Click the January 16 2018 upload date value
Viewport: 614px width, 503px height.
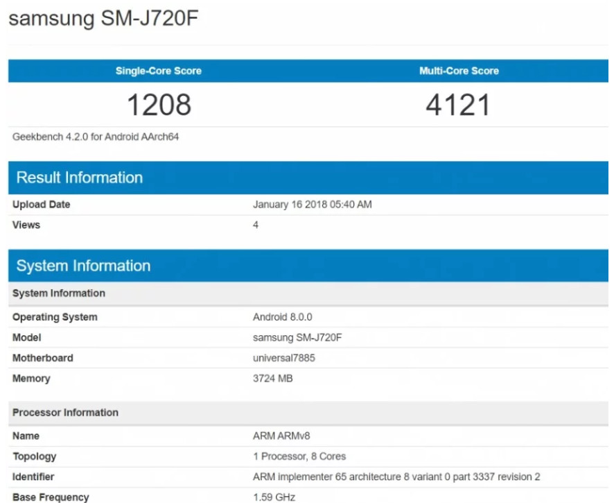pos(313,205)
